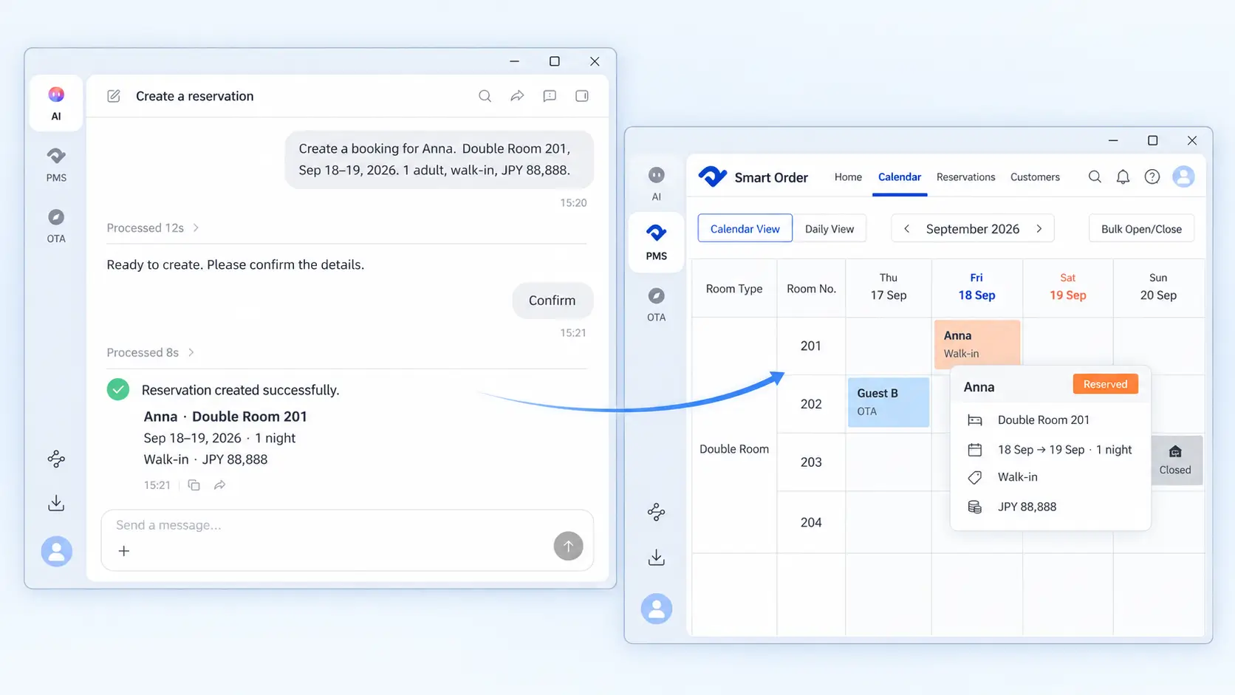
Task: Share the conversation from chat header
Action: click(x=517, y=96)
